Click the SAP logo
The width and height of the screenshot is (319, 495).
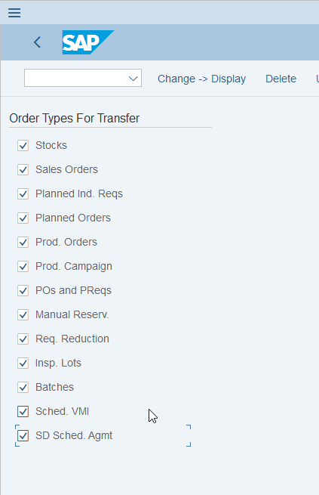(x=88, y=42)
